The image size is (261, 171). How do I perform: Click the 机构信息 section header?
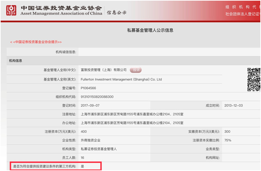pos(15,61)
